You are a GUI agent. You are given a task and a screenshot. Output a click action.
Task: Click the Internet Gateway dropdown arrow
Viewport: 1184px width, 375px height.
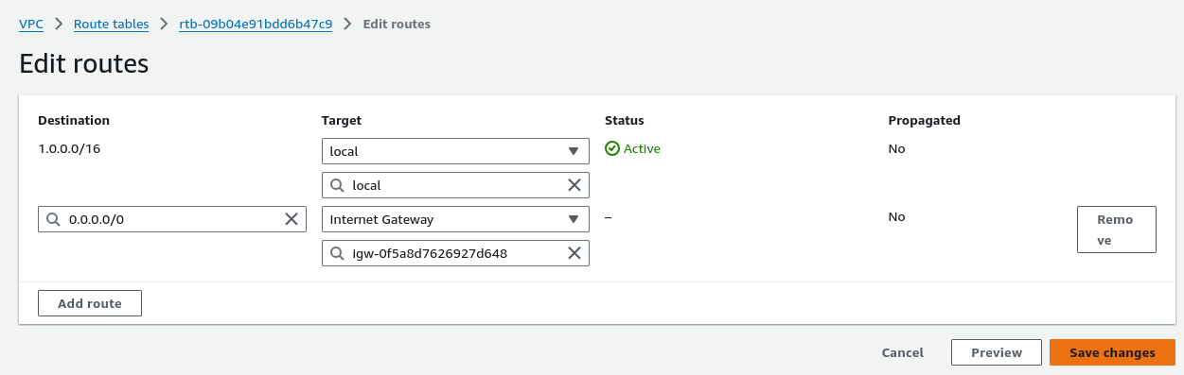[x=574, y=219]
